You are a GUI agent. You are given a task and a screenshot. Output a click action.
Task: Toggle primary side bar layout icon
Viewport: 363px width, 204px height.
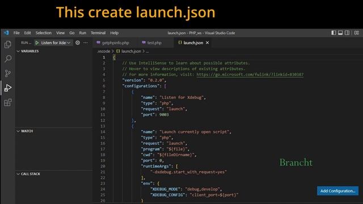click(334, 33)
